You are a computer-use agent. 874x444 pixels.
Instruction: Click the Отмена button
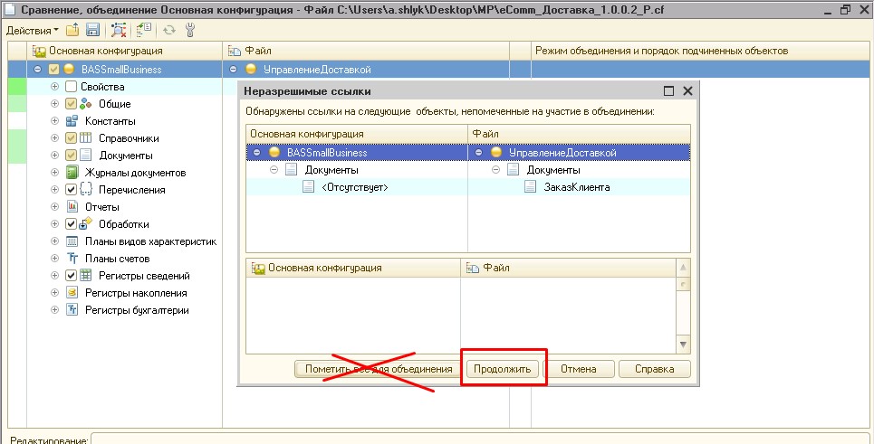(x=578, y=369)
